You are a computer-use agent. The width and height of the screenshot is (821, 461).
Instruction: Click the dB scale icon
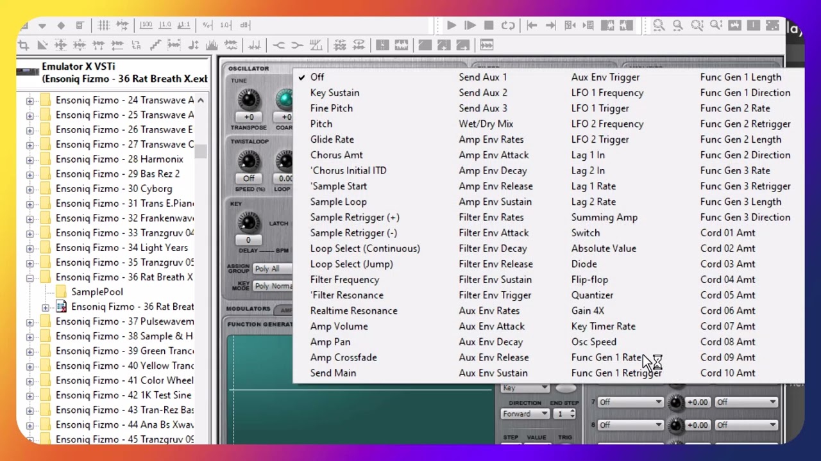coord(245,25)
